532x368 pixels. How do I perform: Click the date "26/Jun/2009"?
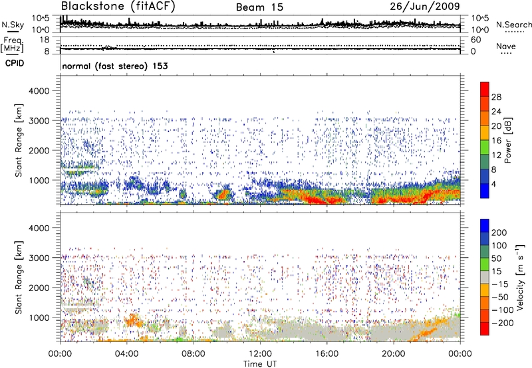(x=425, y=7)
